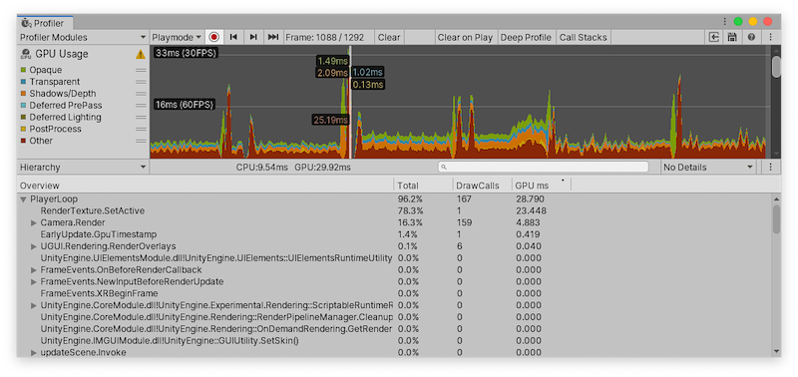Click the selected frame marker in chart
This screenshot has width=798, height=377.
coord(351,102)
